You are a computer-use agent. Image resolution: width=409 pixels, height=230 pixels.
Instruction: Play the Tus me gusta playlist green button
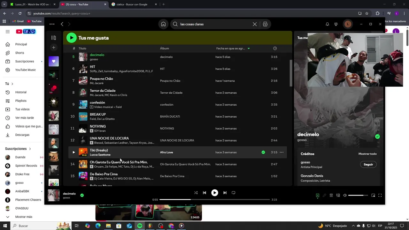coord(71,38)
